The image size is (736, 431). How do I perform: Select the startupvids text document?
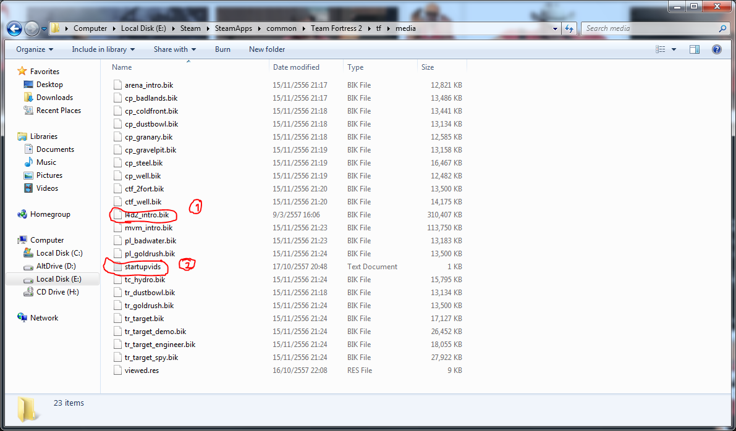[143, 266]
